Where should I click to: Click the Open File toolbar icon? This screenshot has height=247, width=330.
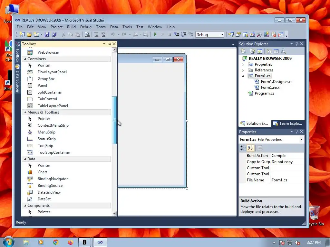tap(29, 34)
